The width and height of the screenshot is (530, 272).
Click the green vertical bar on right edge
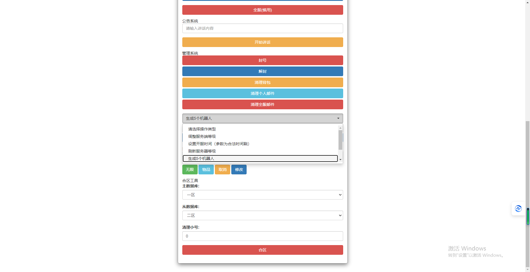(x=528, y=216)
